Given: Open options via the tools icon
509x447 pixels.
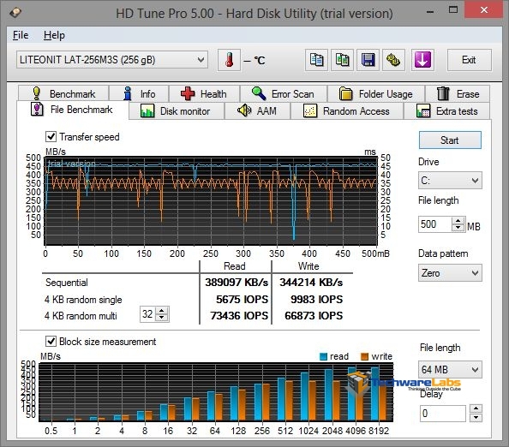Looking at the screenshot, I should pos(393,60).
